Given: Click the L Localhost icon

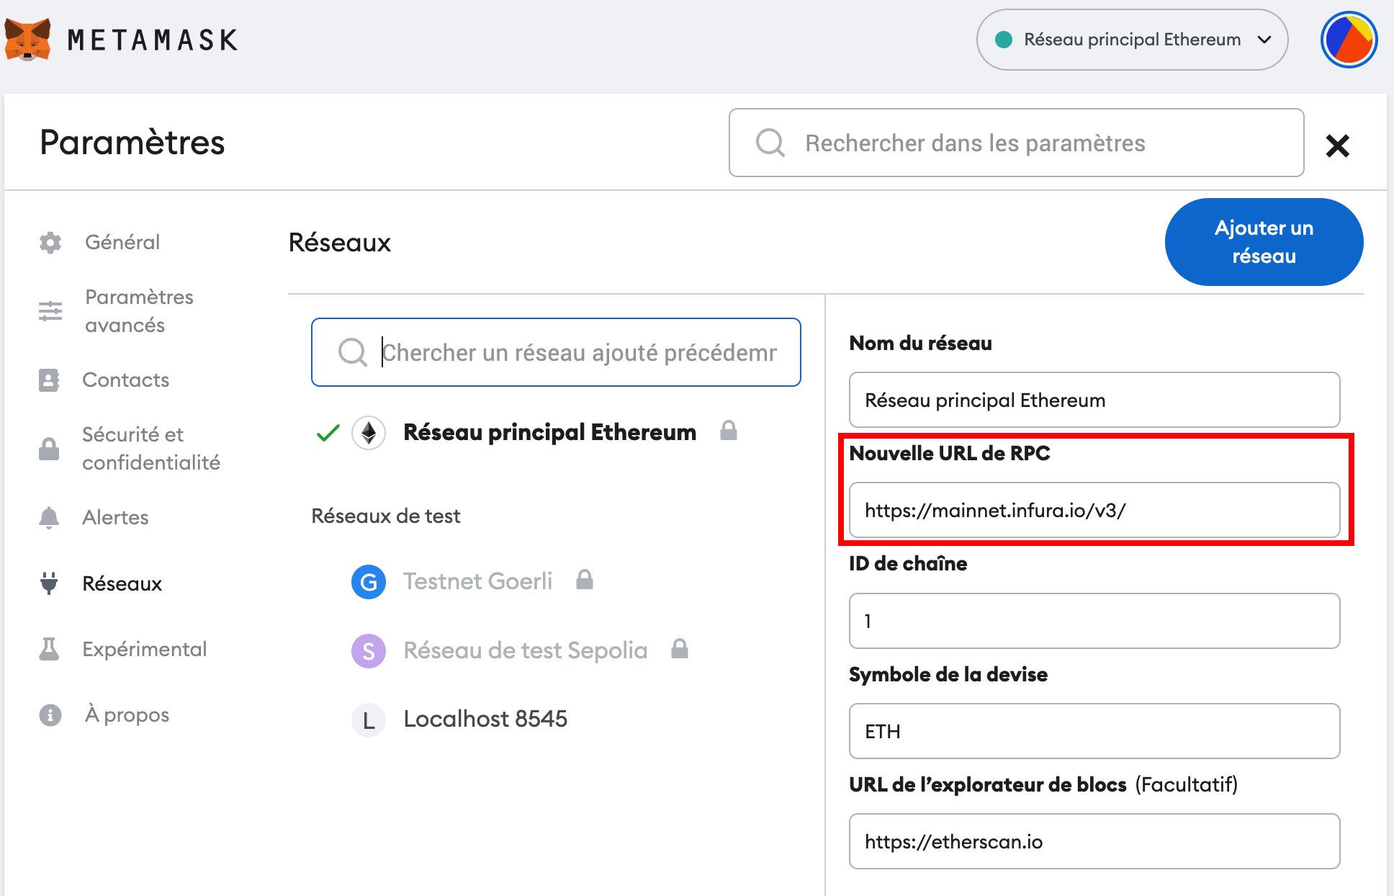Looking at the screenshot, I should [x=369, y=720].
